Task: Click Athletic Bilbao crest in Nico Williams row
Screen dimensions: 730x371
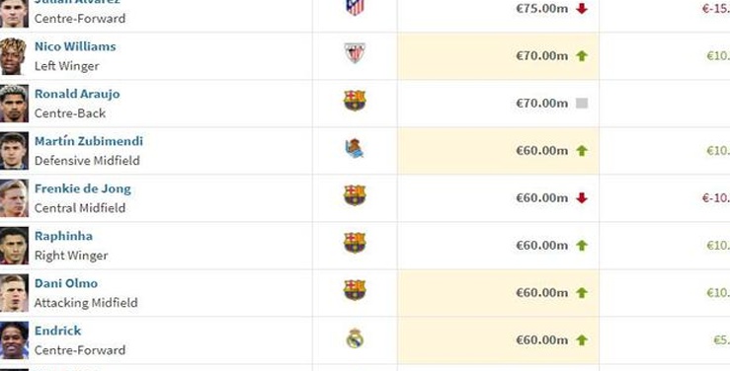Action: click(355, 53)
